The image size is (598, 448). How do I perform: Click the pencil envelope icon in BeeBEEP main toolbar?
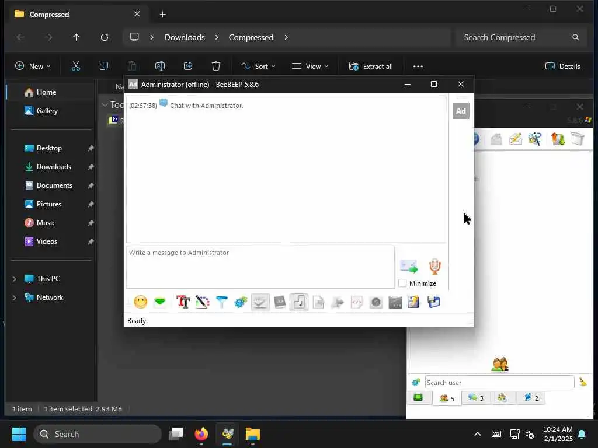point(516,139)
